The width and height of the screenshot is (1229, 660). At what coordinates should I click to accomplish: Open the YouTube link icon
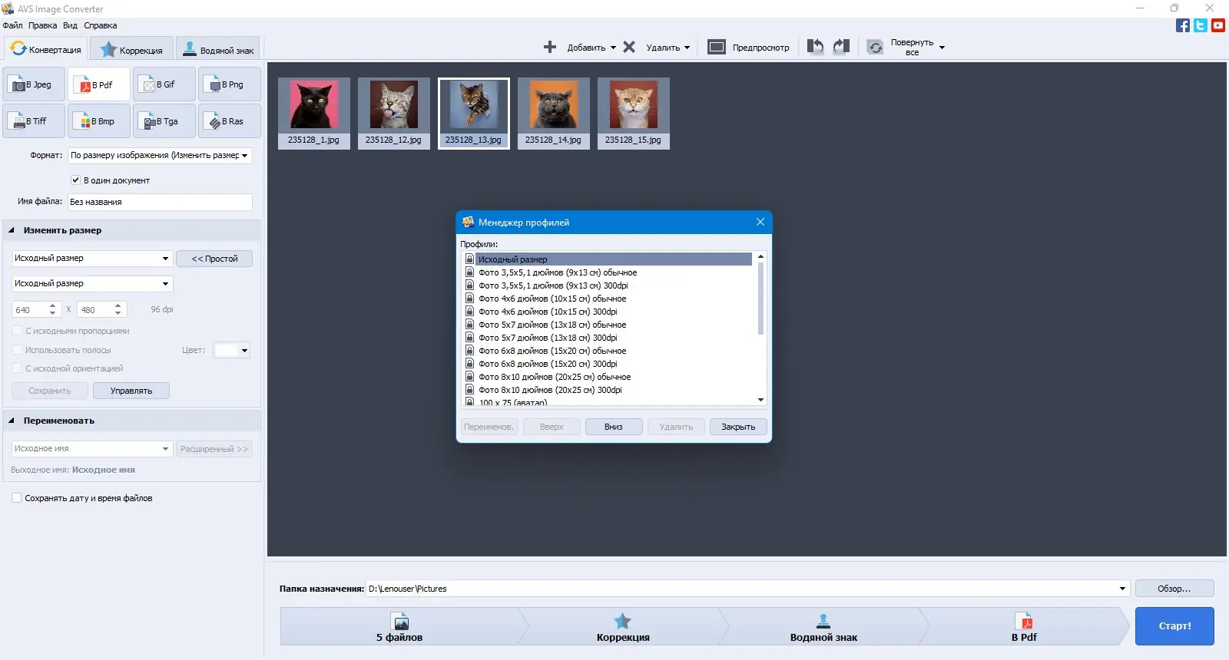point(1218,25)
